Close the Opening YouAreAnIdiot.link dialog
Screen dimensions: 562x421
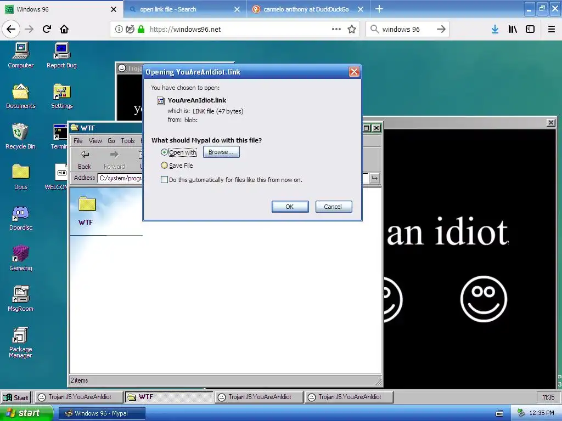354,72
